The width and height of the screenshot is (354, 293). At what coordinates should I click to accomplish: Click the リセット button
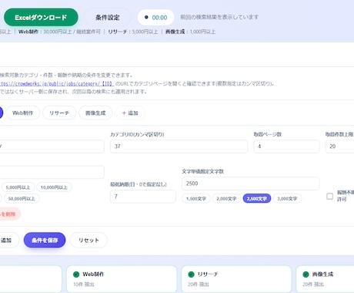(88, 240)
